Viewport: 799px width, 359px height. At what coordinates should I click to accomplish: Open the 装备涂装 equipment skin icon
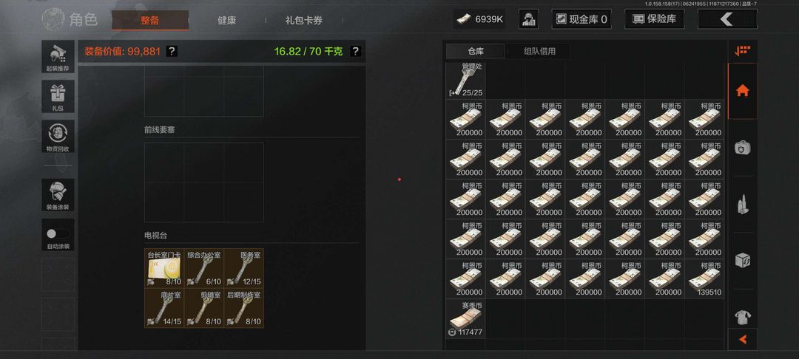coord(58,195)
